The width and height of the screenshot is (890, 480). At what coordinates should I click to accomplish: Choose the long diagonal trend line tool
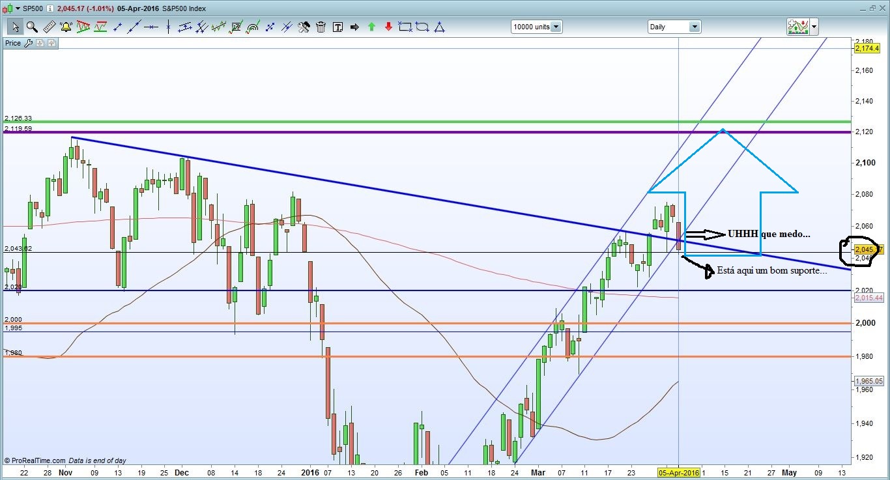134,27
